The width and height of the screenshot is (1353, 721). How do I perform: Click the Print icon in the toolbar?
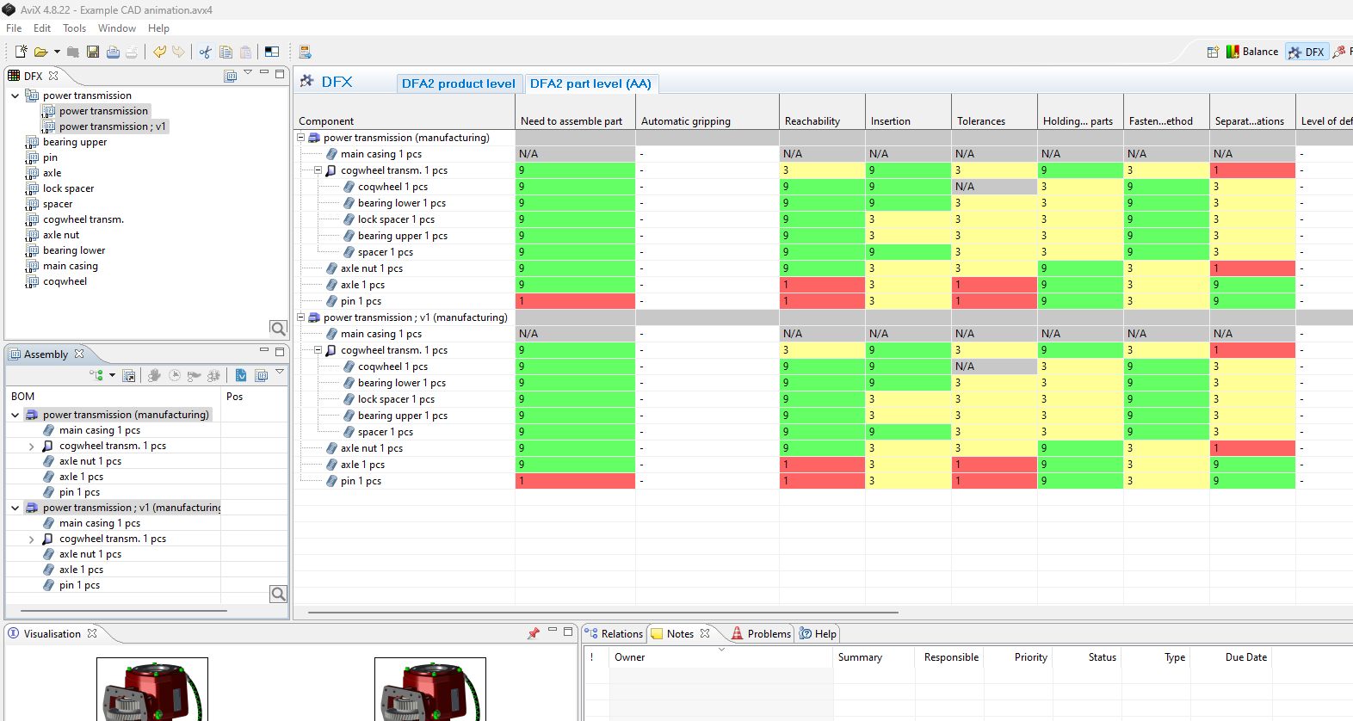tap(113, 52)
